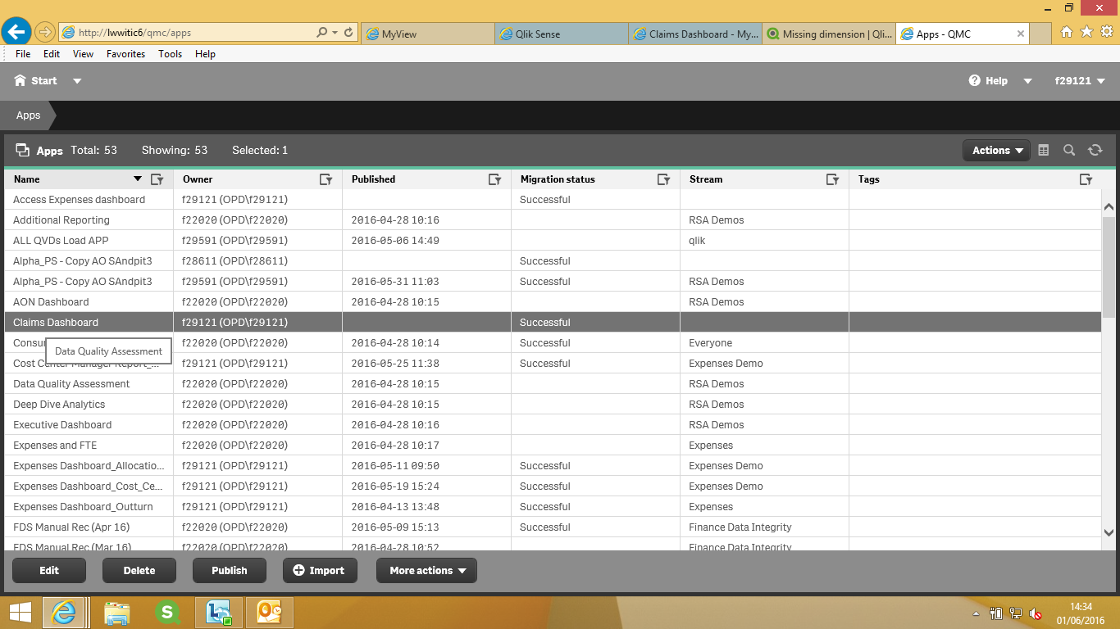Go forward with the browser forward arrow
Image resolution: width=1120 pixels, height=629 pixels.
pyautogui.click(x=44, y=33)
